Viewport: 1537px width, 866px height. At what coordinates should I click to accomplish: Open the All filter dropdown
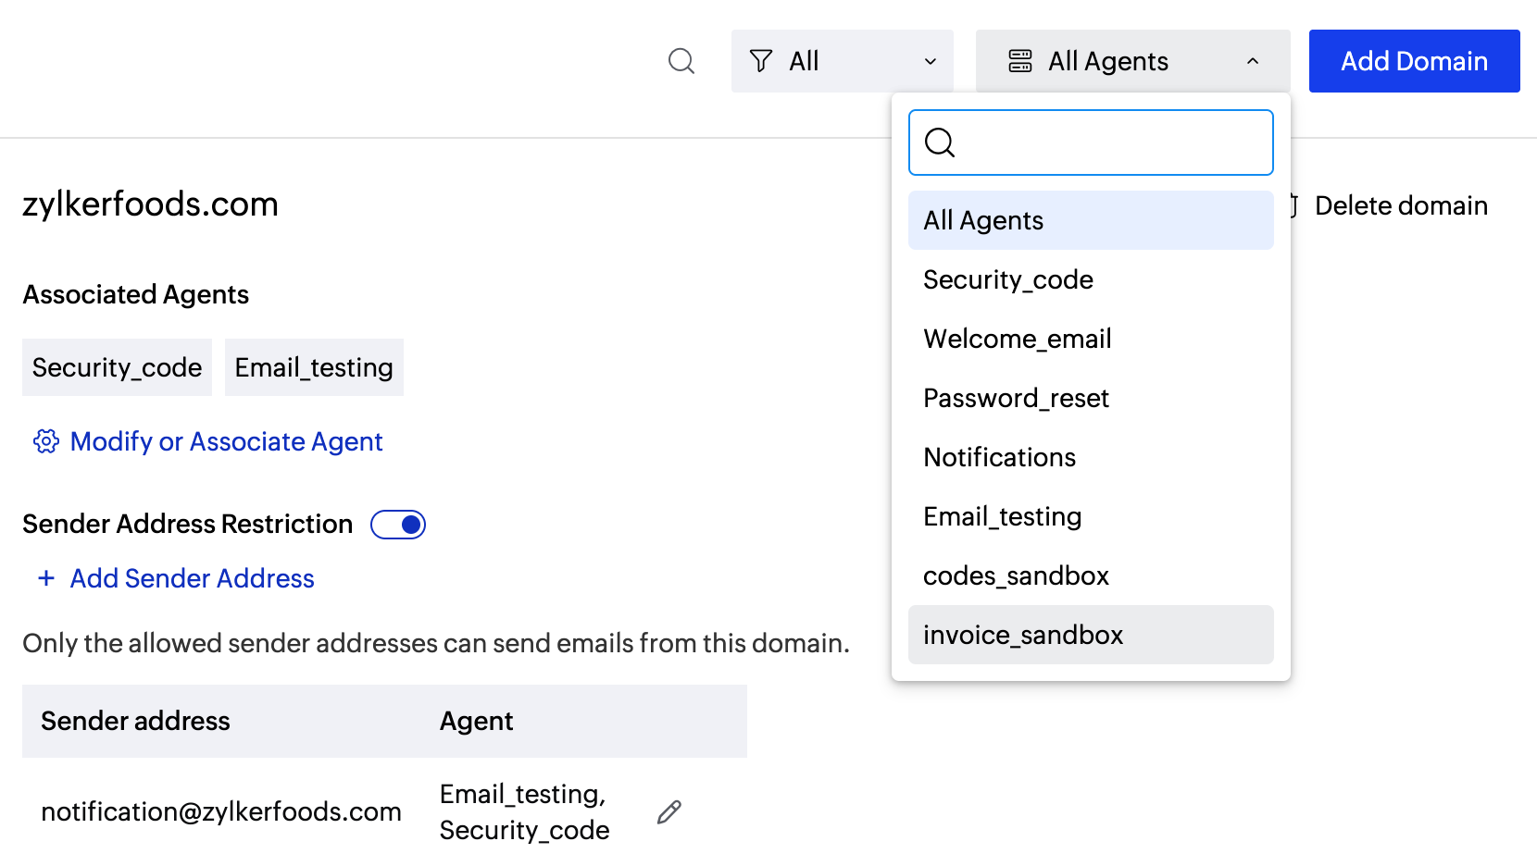pos(842,61)
